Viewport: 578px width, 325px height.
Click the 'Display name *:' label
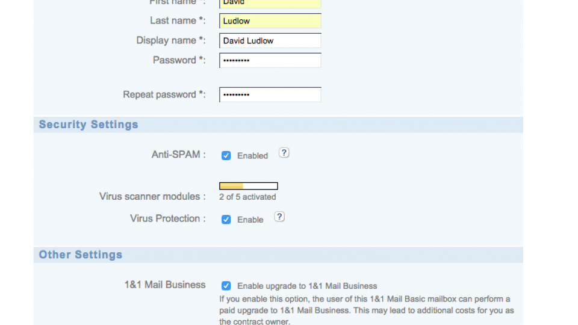point(171,40)
